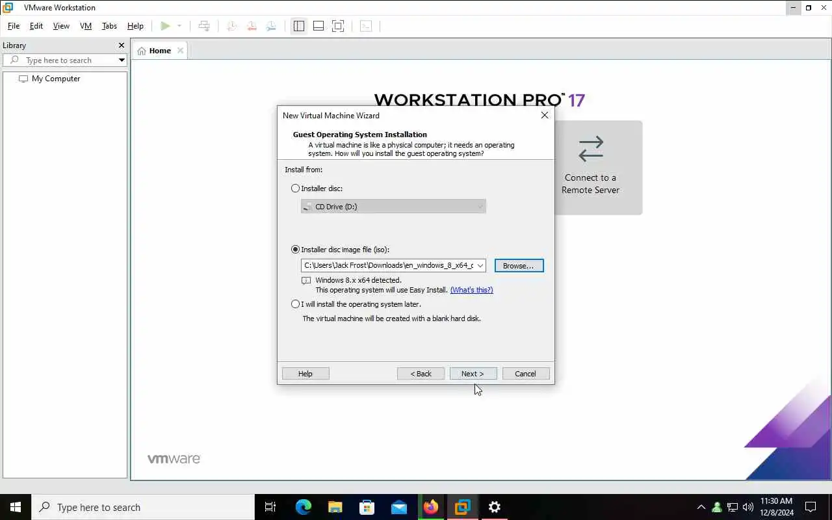Click the taskbar search box
832x520 pixels.
(x=143, y=507)
